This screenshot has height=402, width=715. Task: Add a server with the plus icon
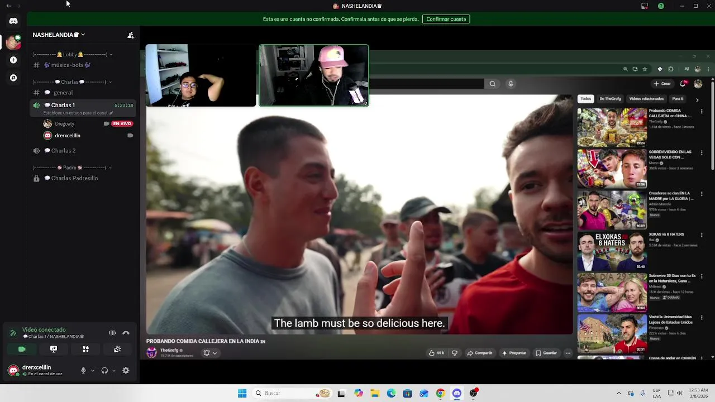tap(13, 60)
